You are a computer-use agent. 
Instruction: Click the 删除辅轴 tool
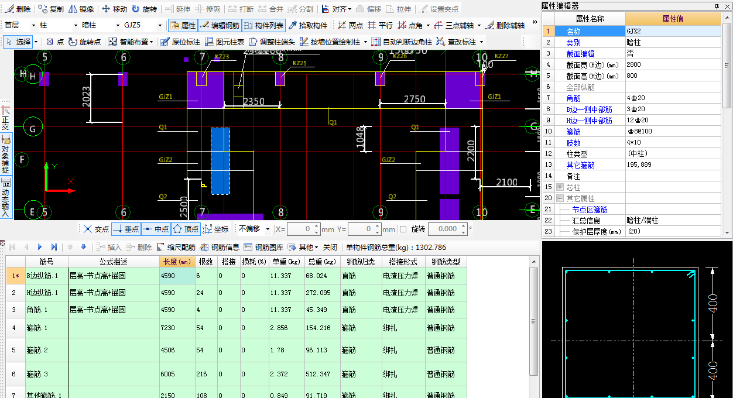click(505, 25)
